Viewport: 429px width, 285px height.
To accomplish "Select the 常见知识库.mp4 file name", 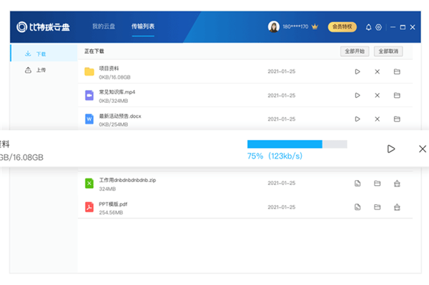I will coord(117,92).
